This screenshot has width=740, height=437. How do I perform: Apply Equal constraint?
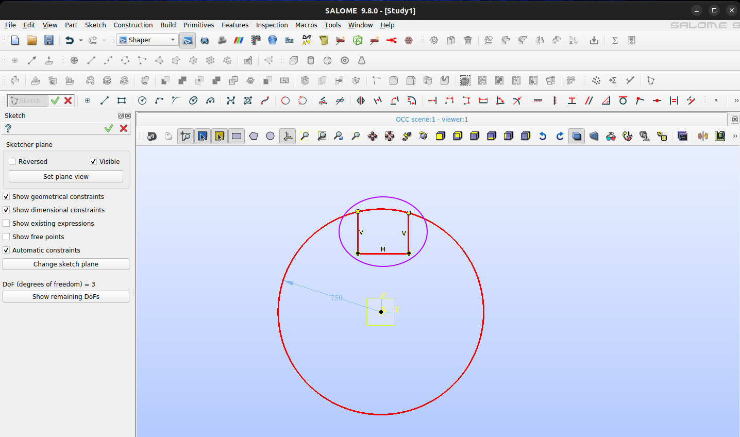[x=674, y=100]
